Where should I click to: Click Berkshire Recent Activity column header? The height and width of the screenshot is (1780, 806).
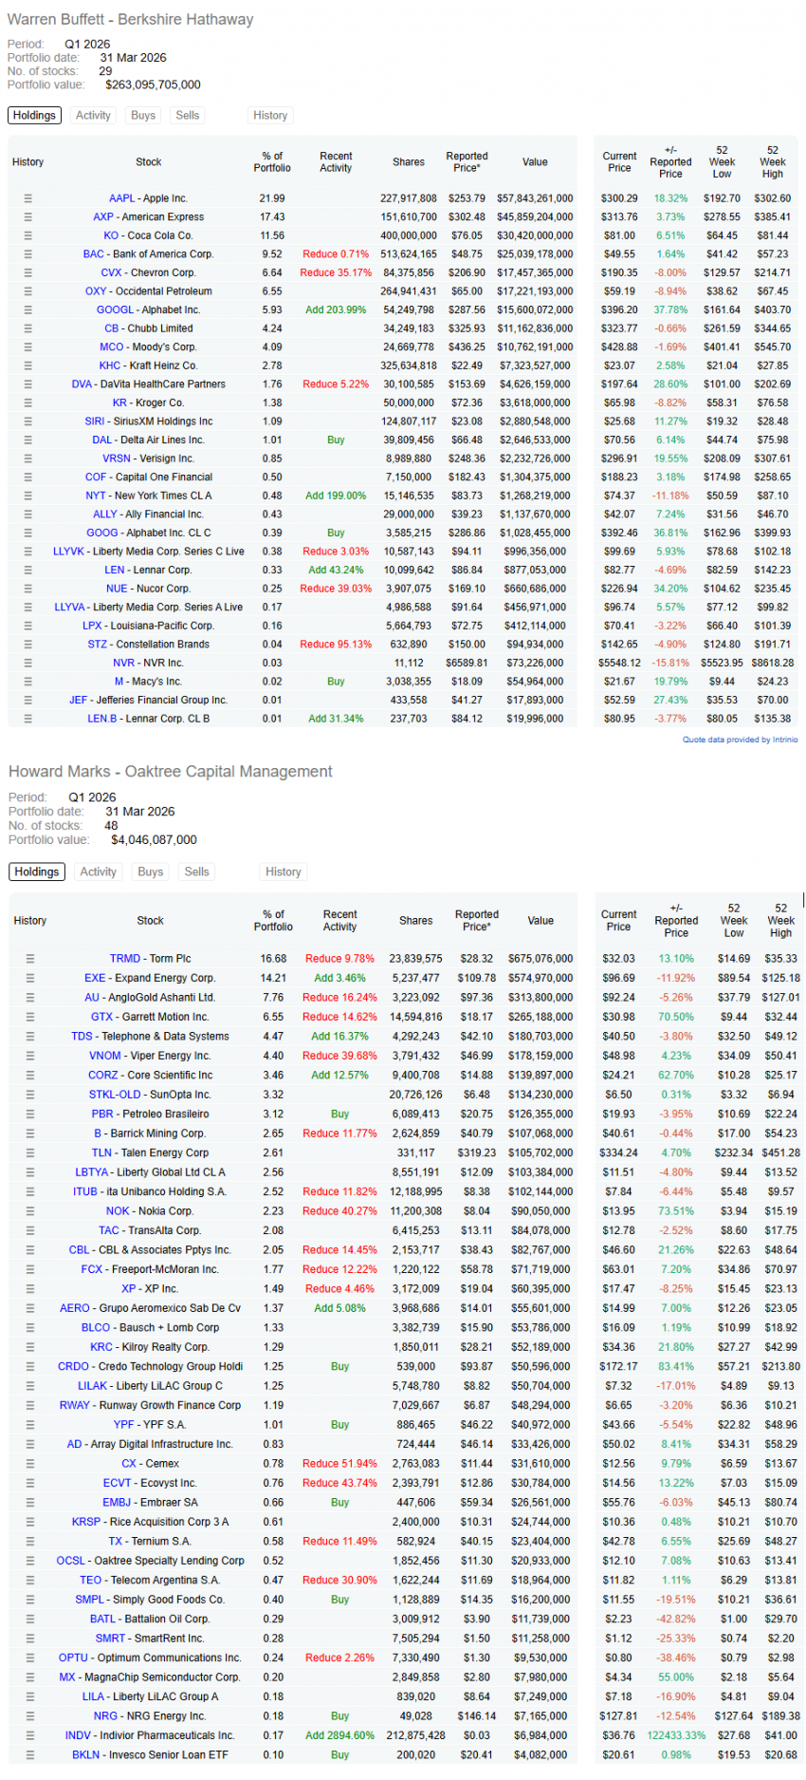pos(336,162)
